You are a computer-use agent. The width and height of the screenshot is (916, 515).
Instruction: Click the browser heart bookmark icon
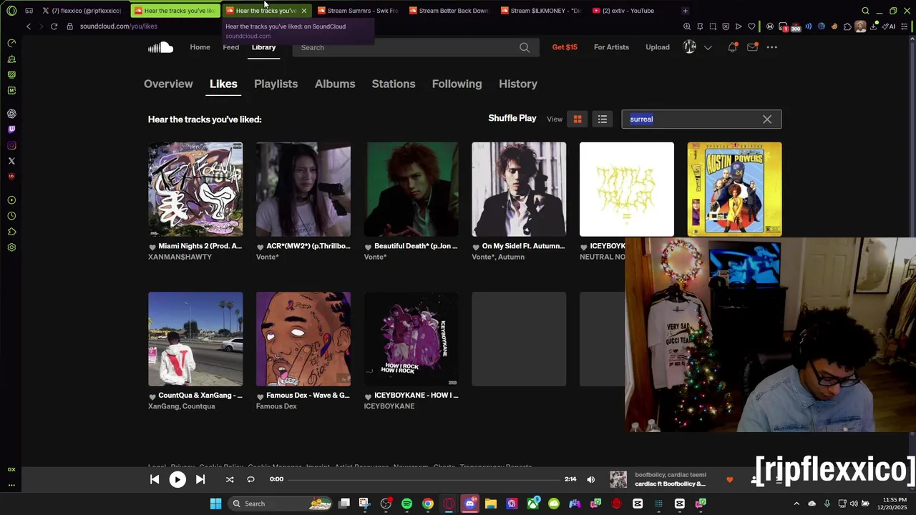751,26
